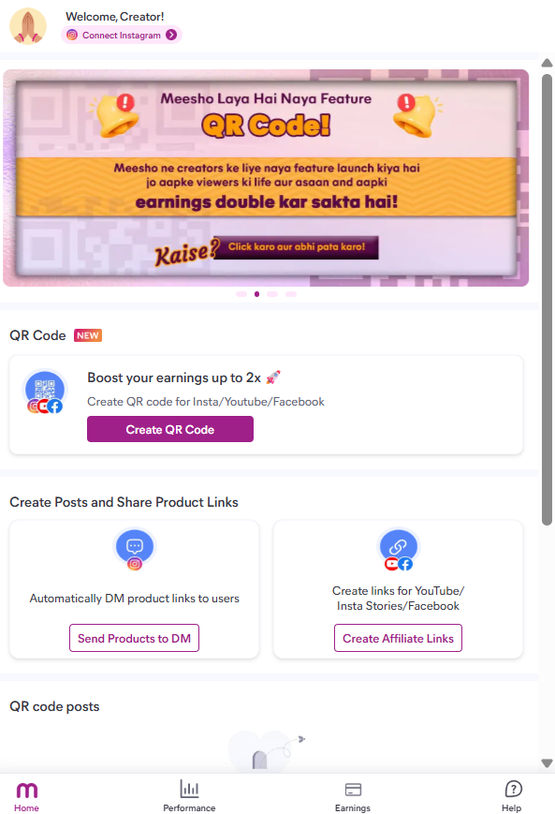Image resolution: width=555 pixels, height=814 pixels.
Task: Open the Performance tab
Action: pos(189,796)
